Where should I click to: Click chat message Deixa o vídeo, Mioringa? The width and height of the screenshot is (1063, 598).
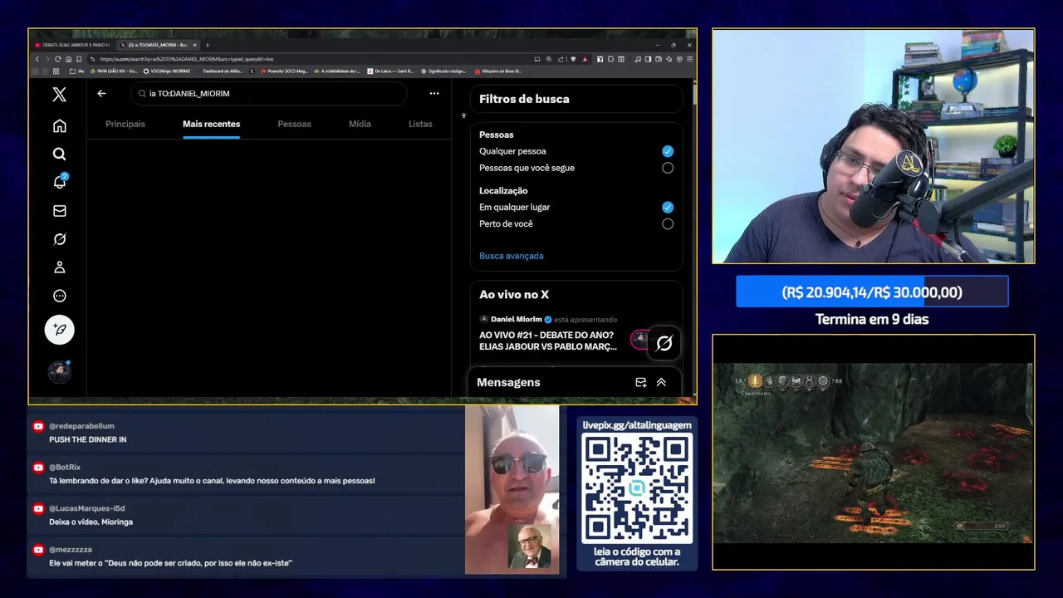[x=91, y=522]
